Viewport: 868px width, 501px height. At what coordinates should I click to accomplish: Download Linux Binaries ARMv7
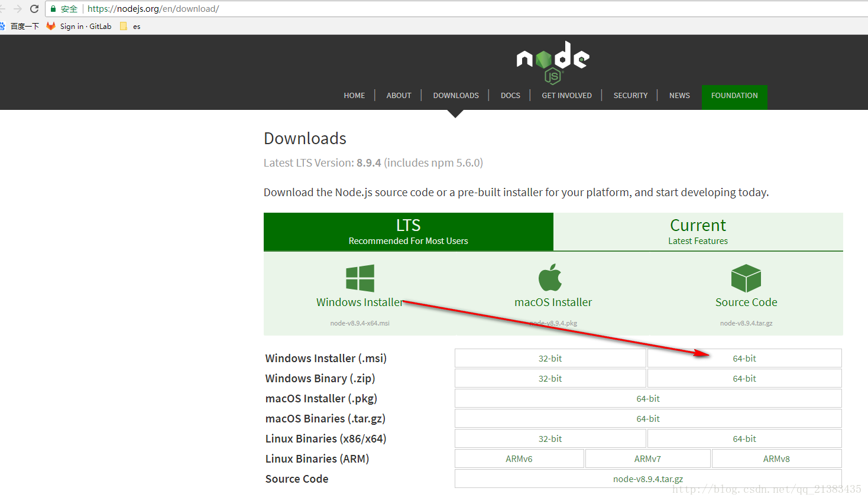(647, 459)
